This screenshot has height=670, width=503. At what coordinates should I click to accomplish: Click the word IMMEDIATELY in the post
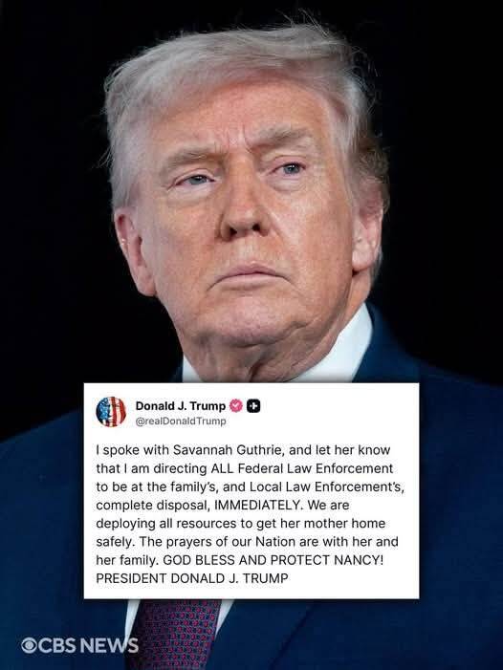258,505
